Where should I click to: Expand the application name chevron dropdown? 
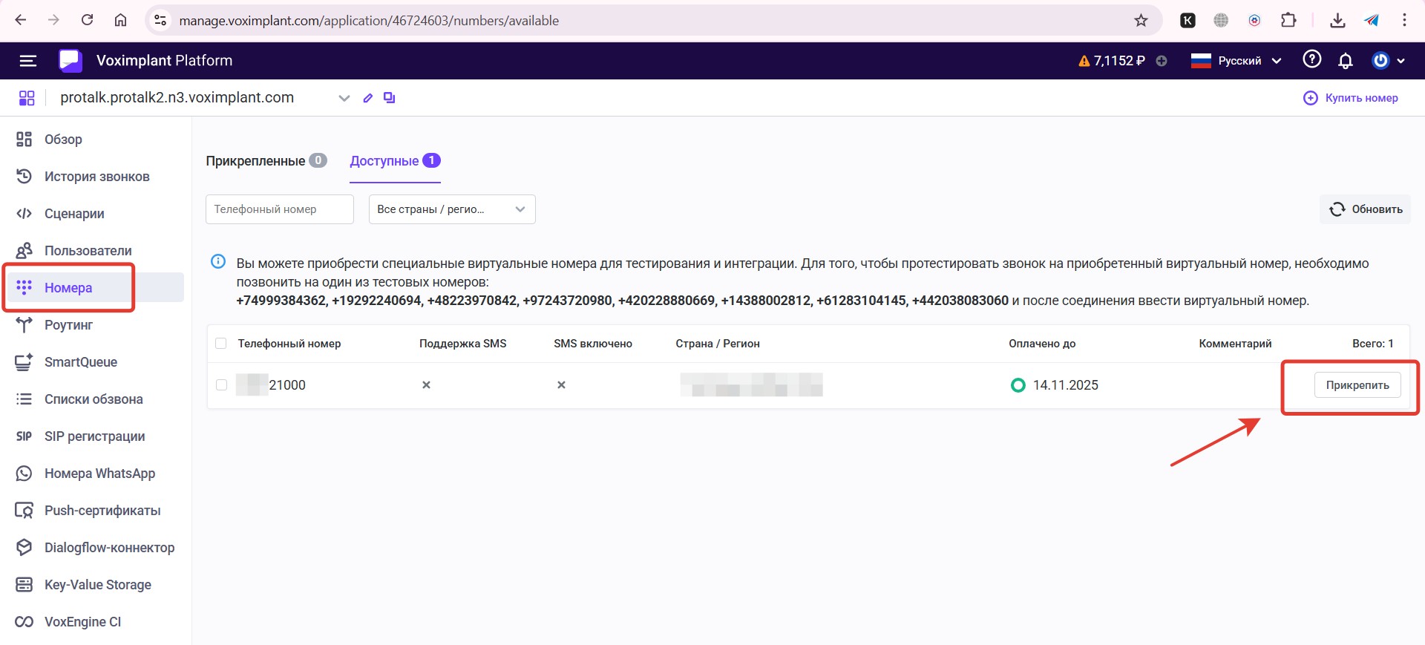344,98
